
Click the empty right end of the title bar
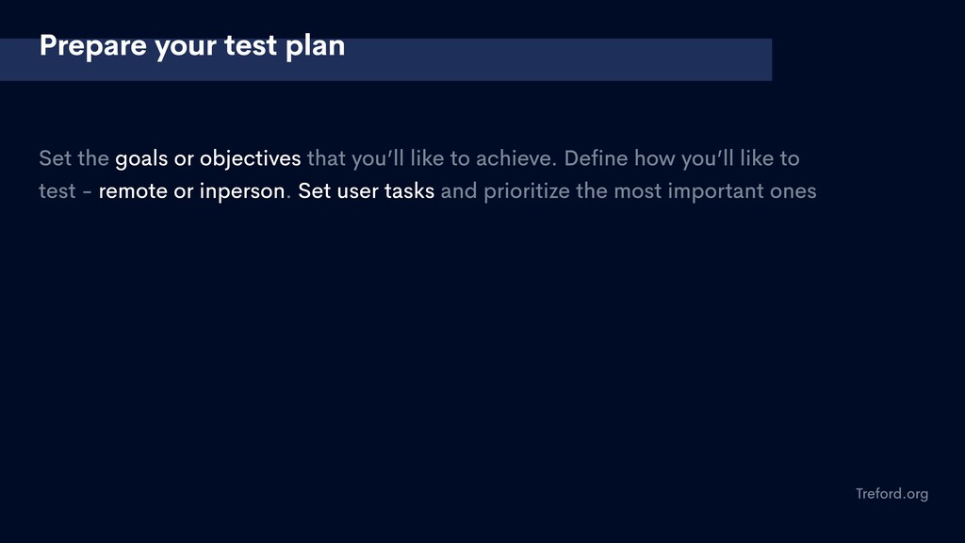click(x=615, y=59)
